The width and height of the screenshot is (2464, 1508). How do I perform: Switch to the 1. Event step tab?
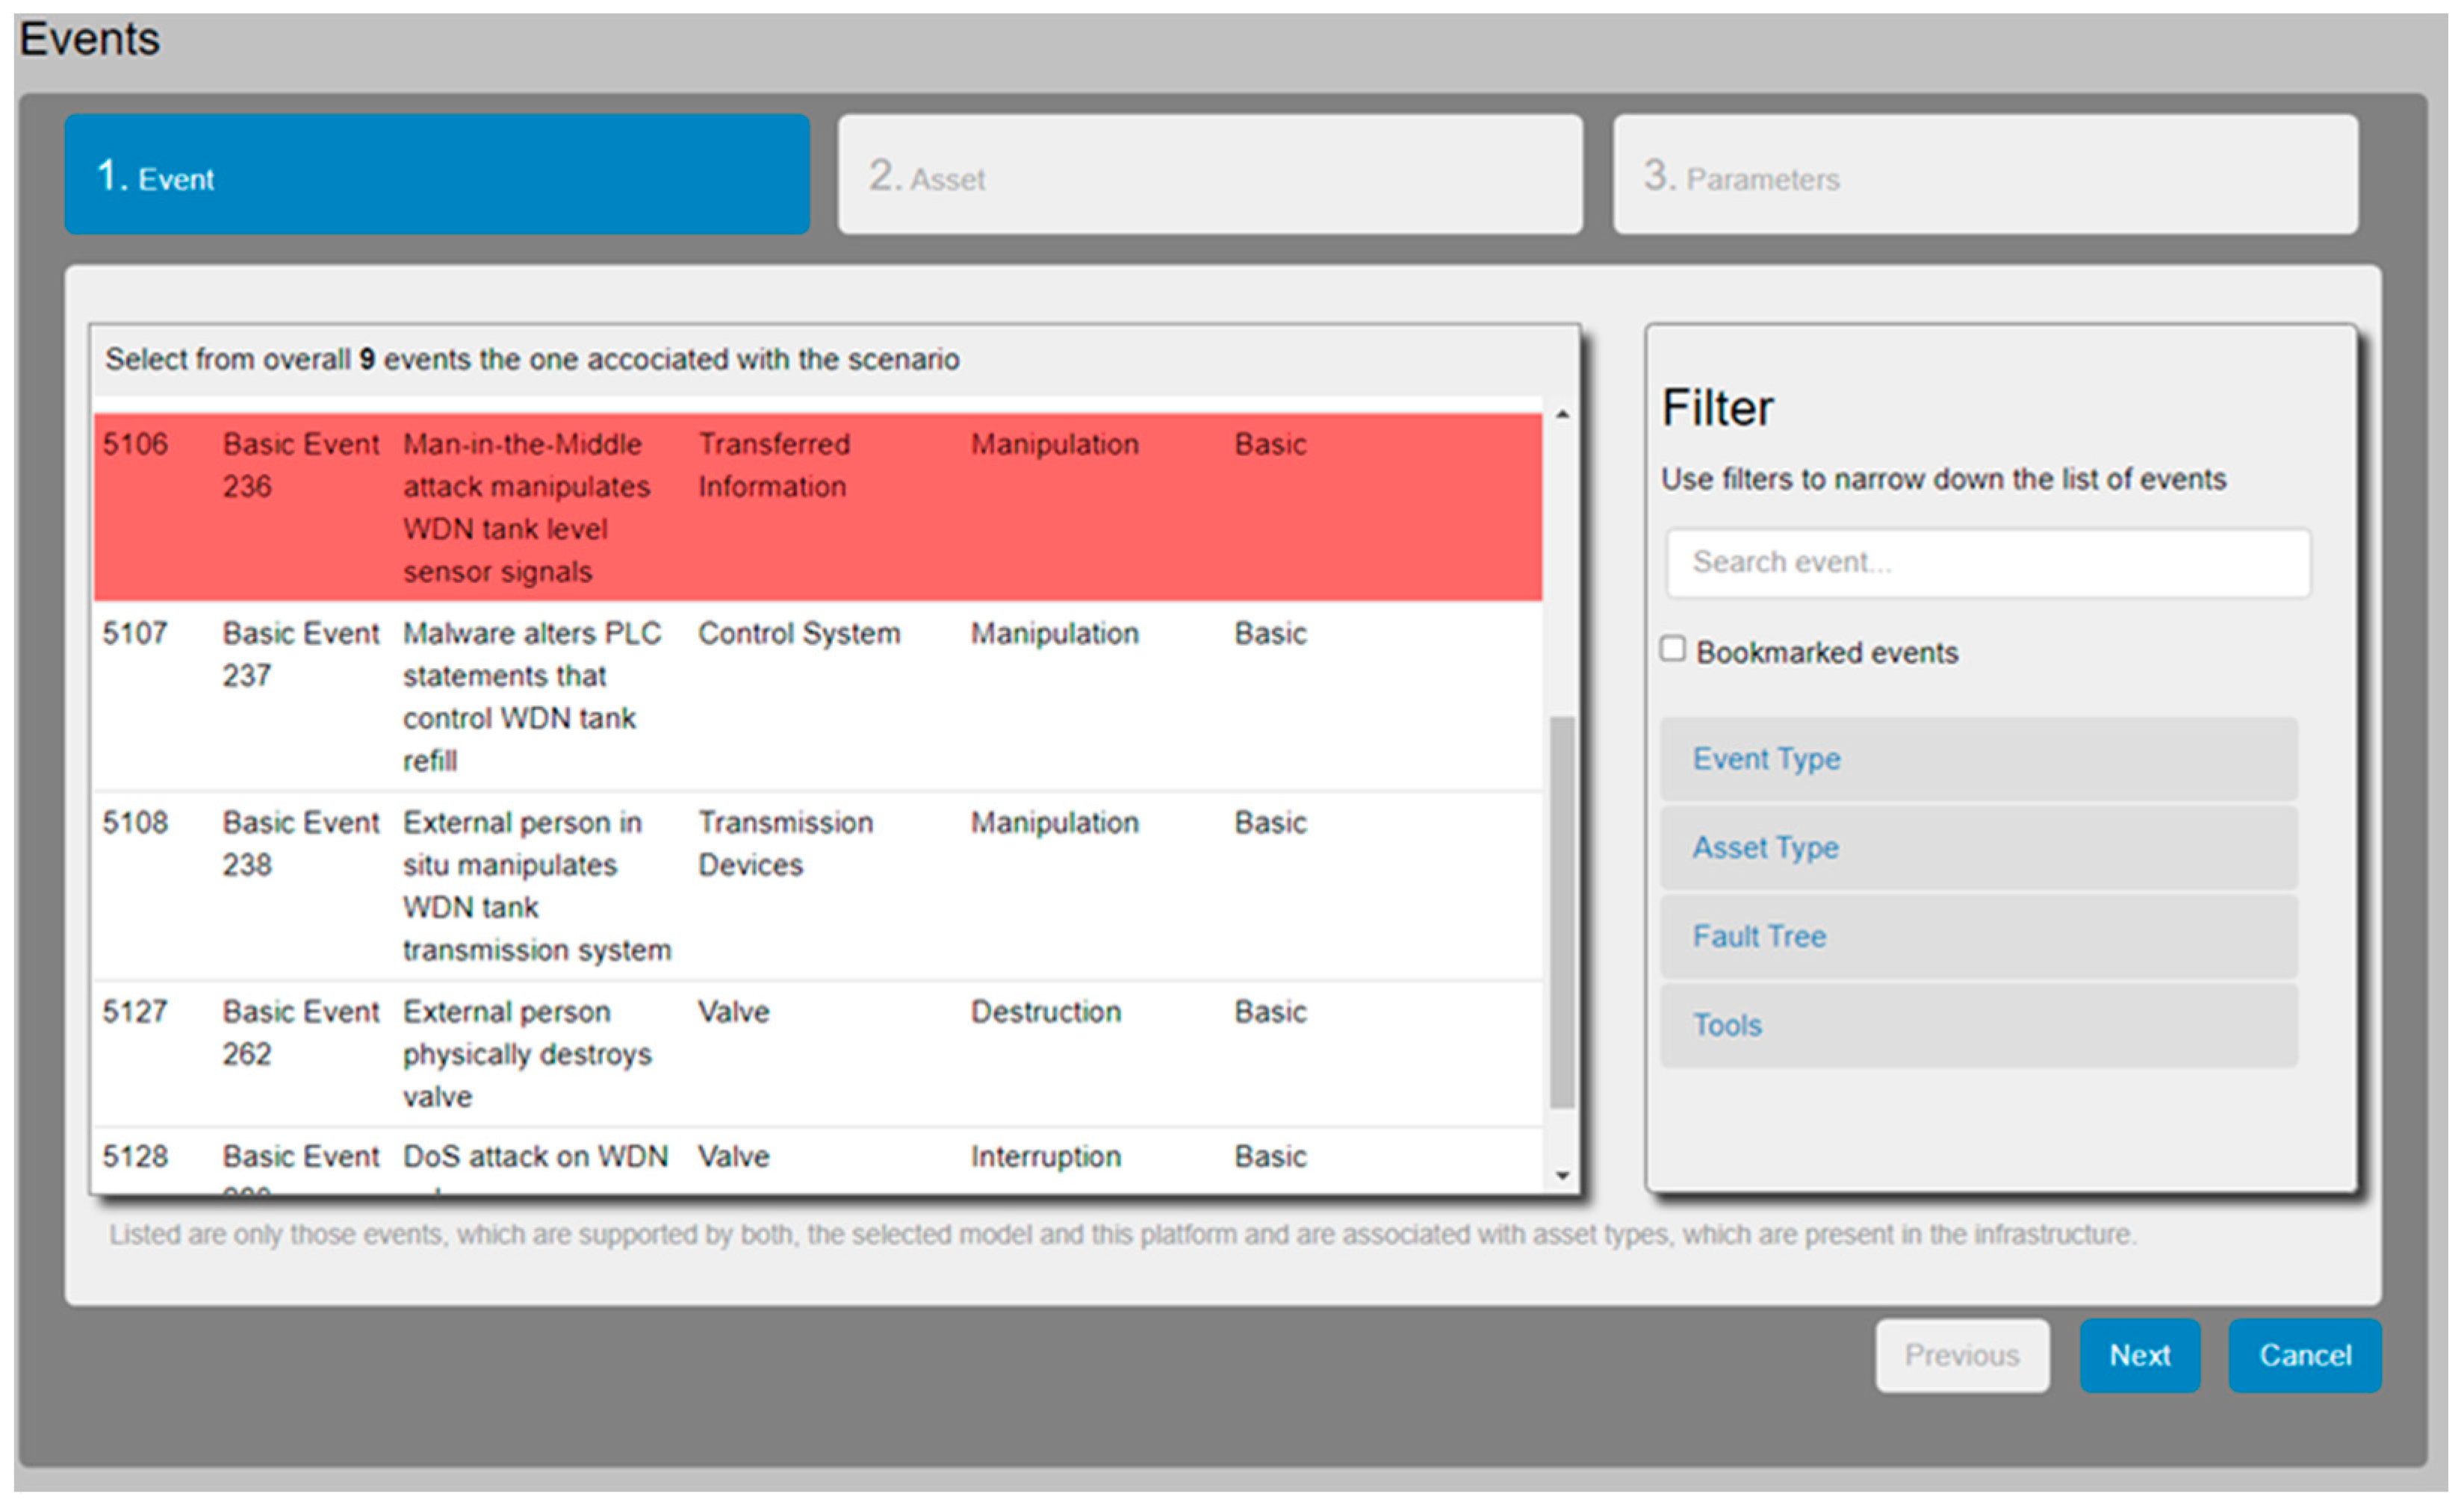pos(437,175)
